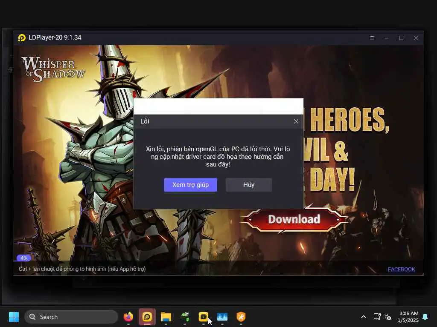Open the yellow square app in taskbar
Screen dimensions: 437x327
pos(204,317)
